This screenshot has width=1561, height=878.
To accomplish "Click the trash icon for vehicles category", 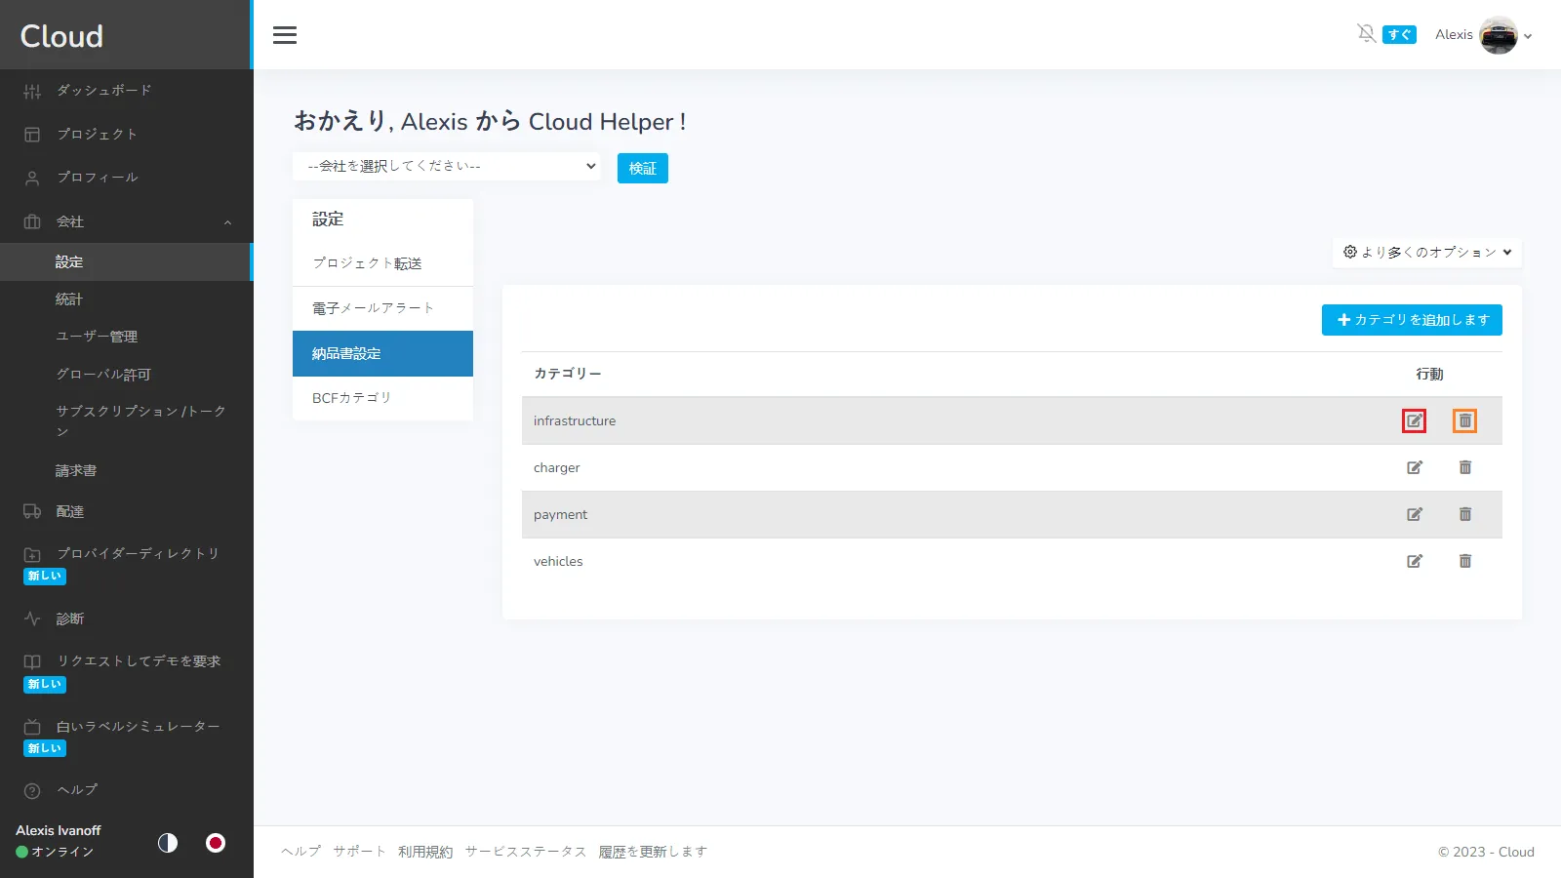I will point(1464,561).
